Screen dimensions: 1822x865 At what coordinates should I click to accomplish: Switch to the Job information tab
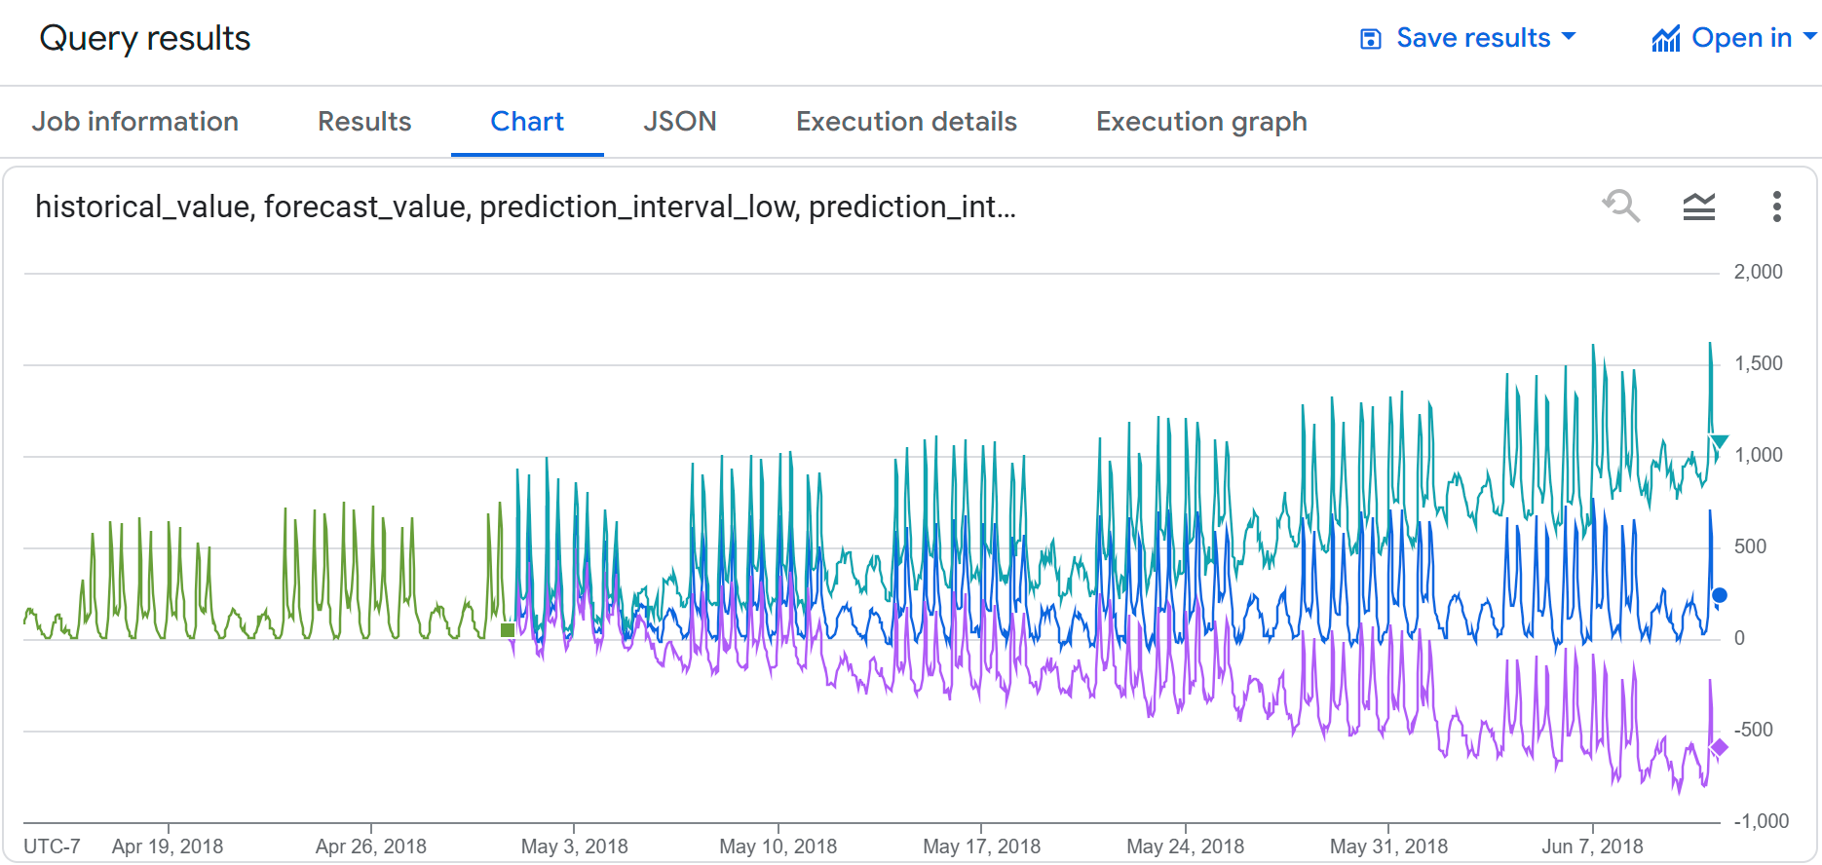click(x=135, y=122)
